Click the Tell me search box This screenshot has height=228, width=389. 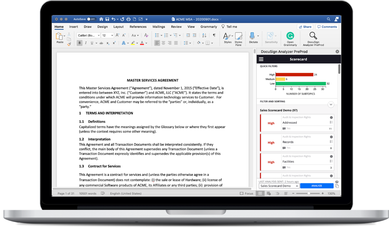click(x=229, y=27)
